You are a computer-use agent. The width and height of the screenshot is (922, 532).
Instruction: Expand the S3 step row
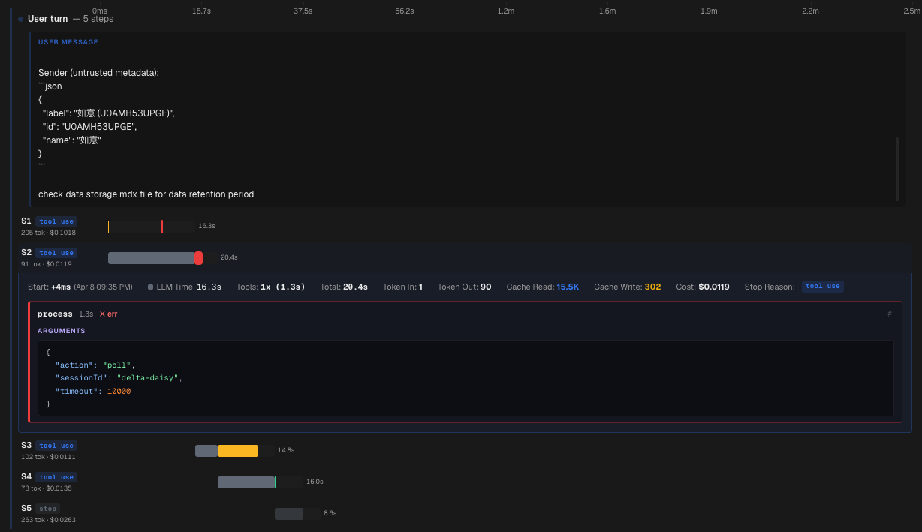pos(466,451)
